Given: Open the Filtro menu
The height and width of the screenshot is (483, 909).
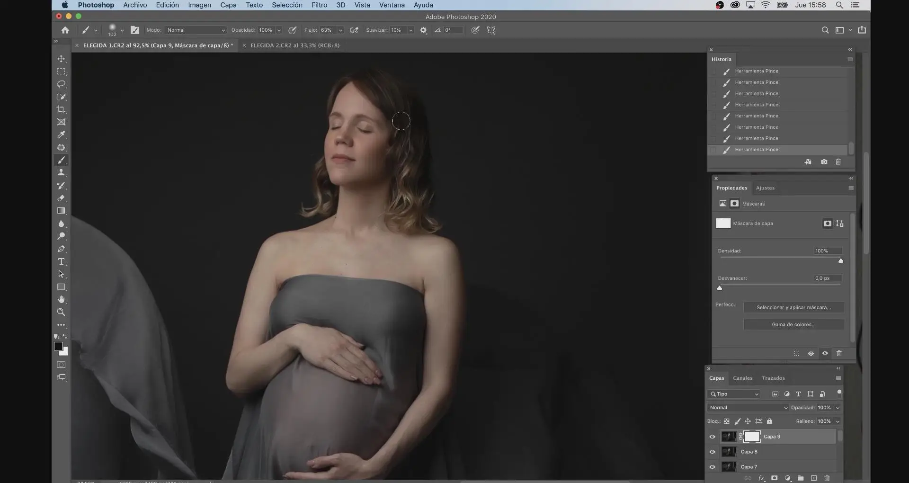Looking at the screenshot, I should click(319, 5).
